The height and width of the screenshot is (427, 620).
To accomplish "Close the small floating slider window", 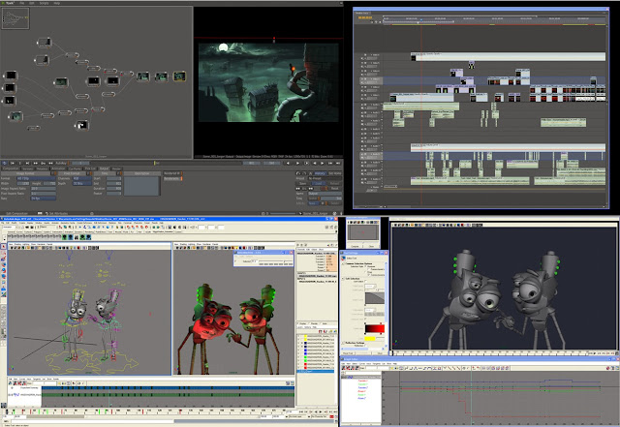I will tap(292, 253).
